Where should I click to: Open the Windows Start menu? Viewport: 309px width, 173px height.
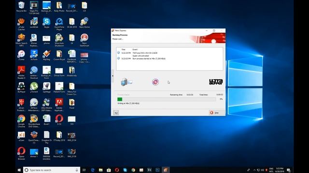click(x=19, y=170)
